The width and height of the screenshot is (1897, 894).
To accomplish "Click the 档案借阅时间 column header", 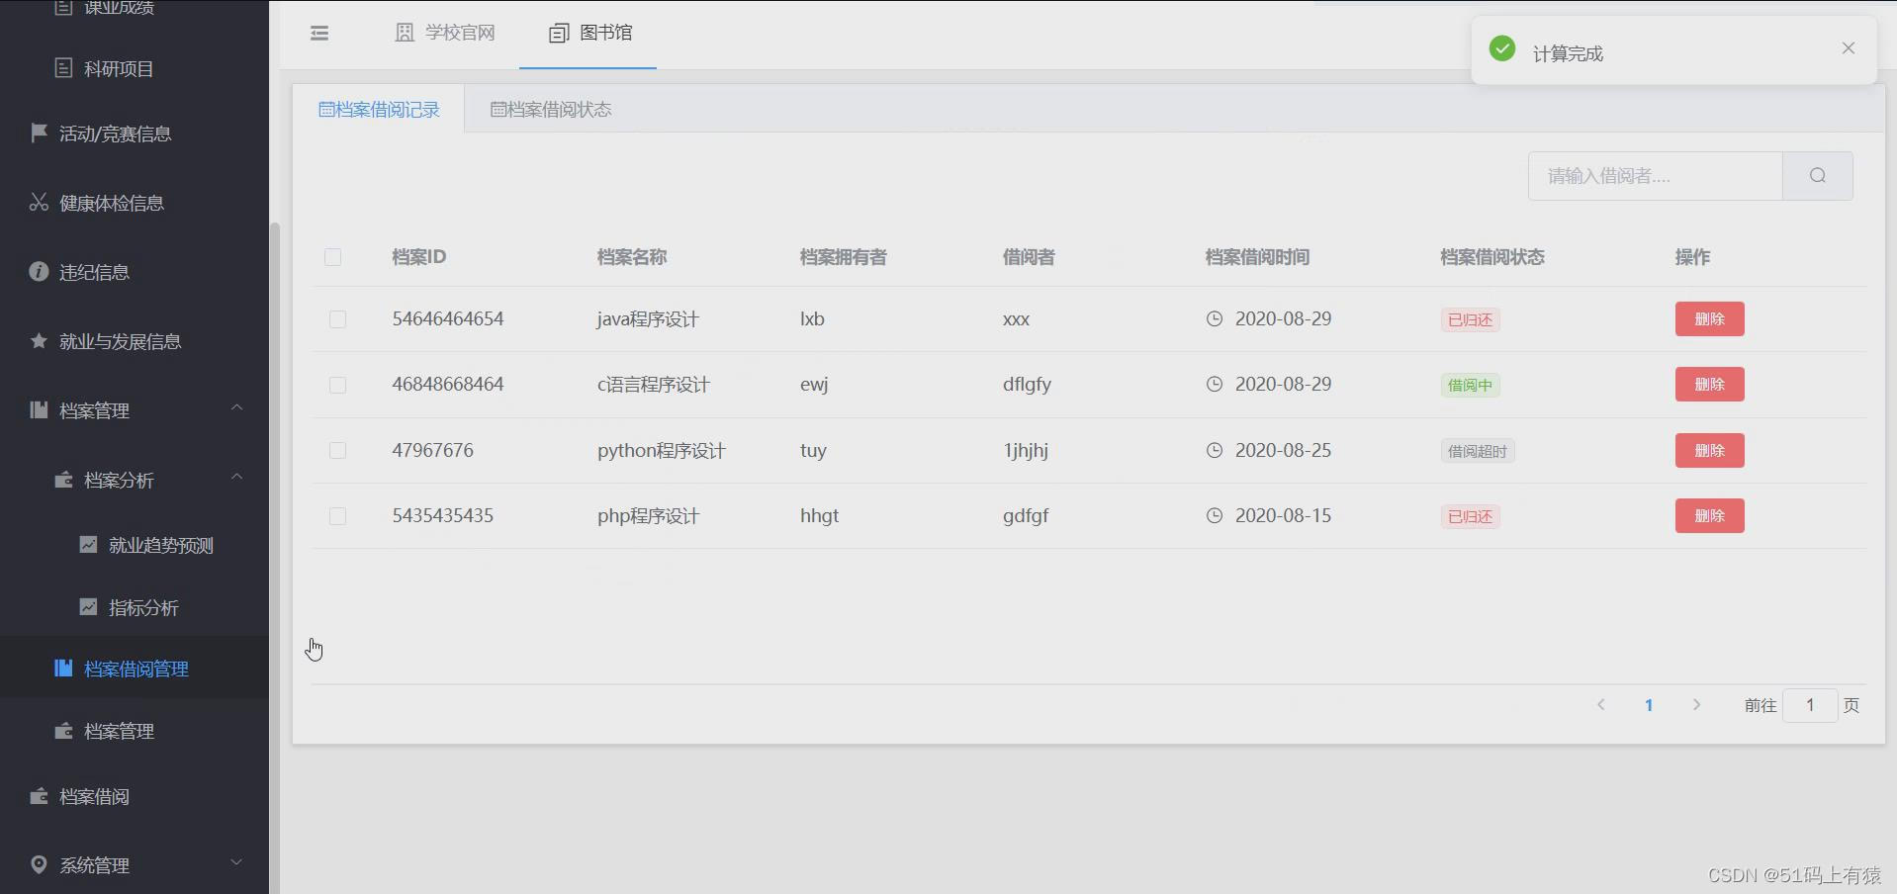I will click(1257, 257).
